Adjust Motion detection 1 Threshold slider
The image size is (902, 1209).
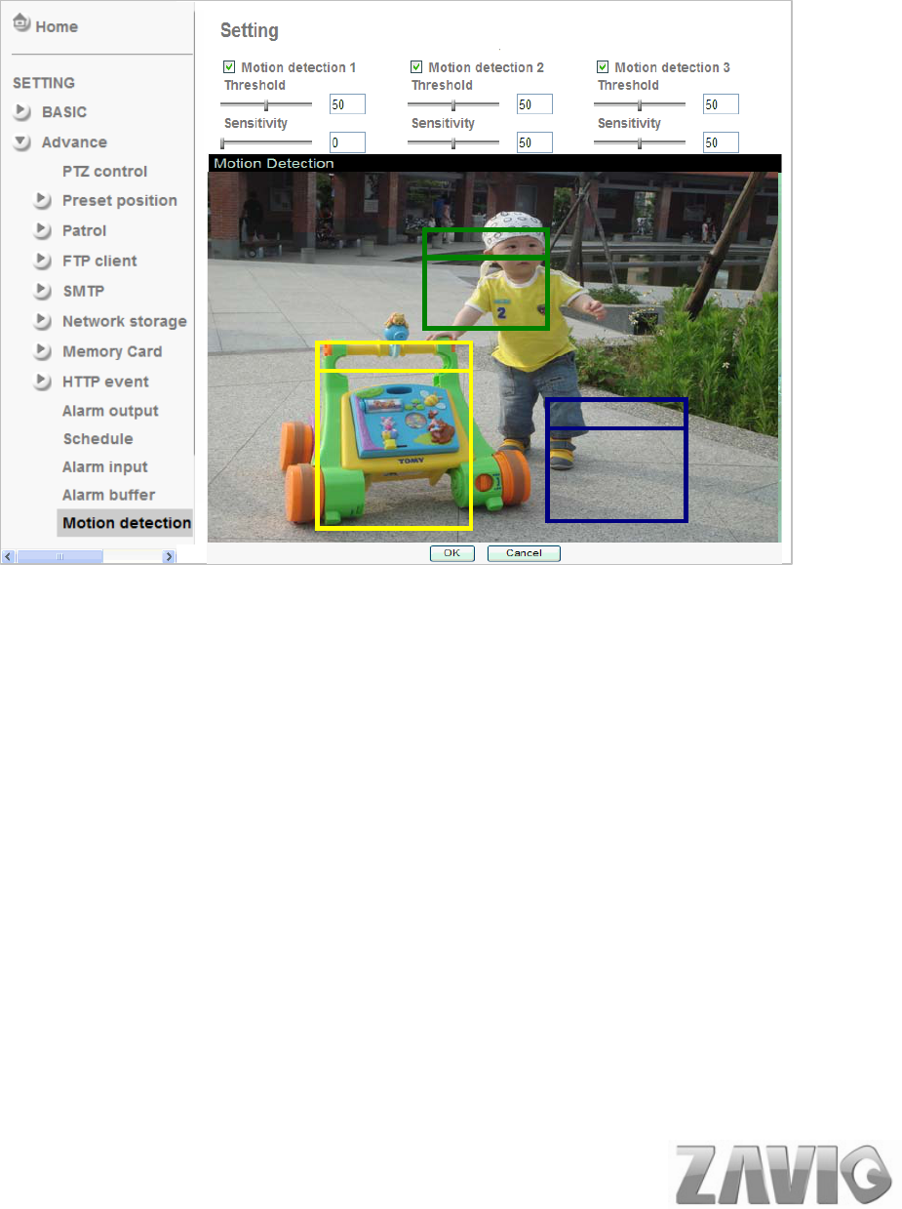266,104
